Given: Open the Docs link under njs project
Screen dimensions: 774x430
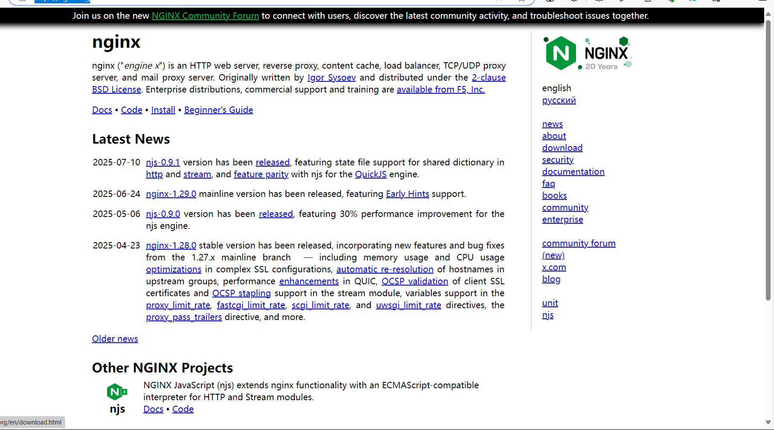Looking at the screenshot, I should pyautogui.click(x=153, y=409).
